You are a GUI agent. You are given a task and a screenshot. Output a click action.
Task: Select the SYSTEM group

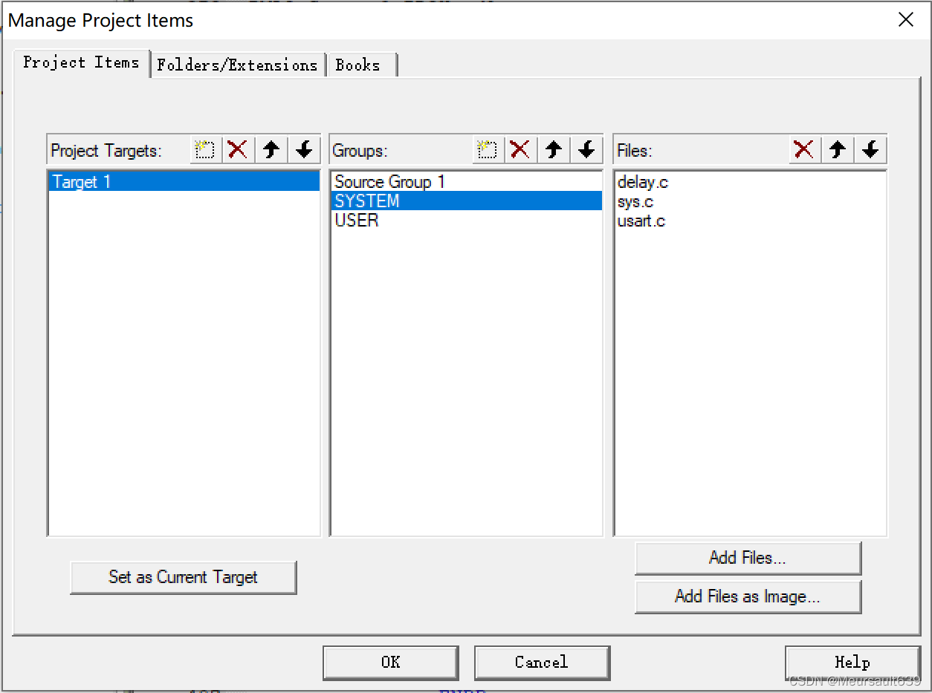466,201
